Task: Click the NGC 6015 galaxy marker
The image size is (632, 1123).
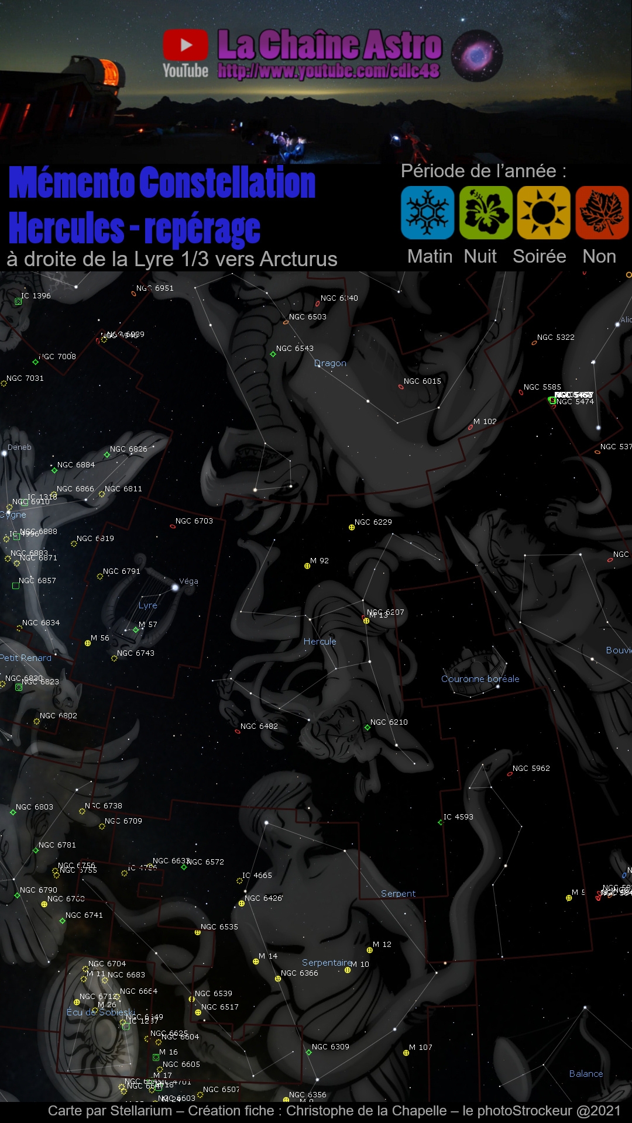Action: point(401,387)
